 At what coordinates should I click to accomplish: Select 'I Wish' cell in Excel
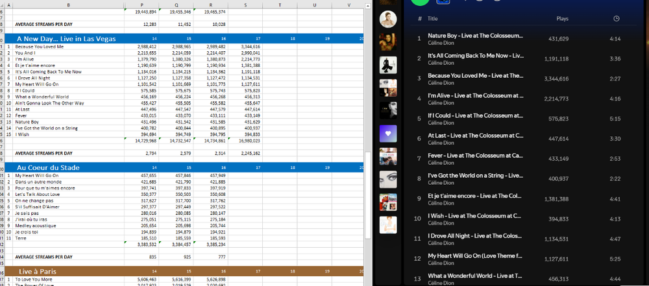(x=68, y=134)
